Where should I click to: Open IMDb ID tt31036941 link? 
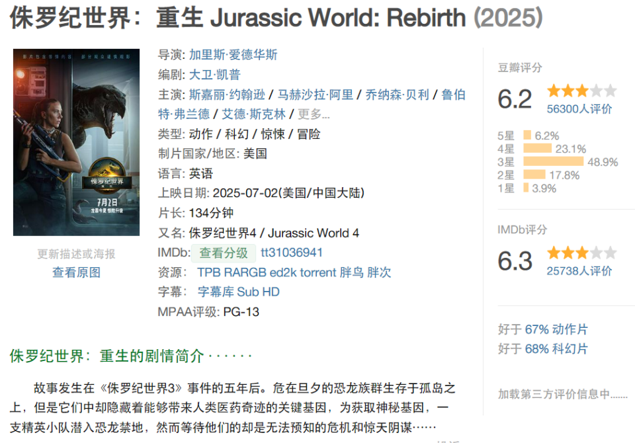(292, 253)
